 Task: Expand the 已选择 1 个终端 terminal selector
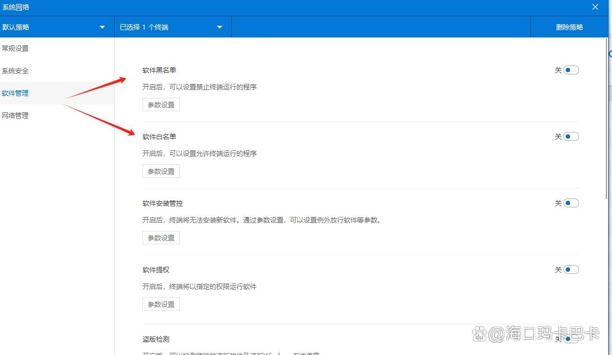(168, 26)
